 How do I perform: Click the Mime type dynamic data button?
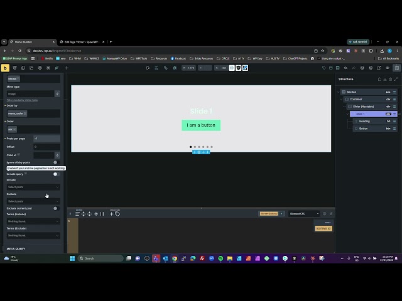point(57,94)
